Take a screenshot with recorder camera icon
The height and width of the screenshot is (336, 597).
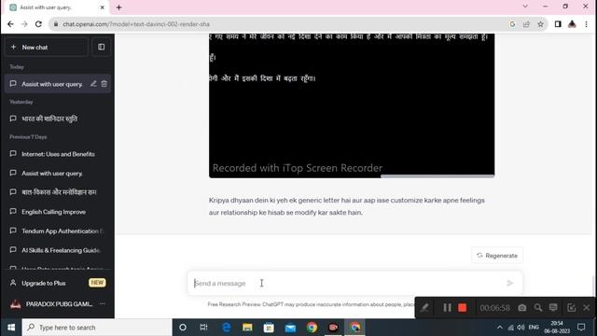(x=522, y=308)
